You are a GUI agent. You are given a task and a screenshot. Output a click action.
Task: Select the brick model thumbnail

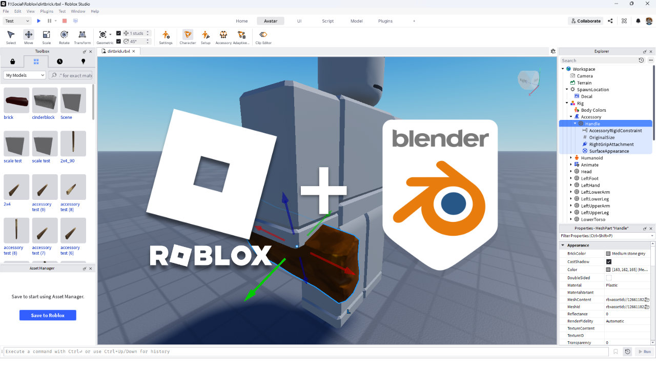(x=16, y=100)
